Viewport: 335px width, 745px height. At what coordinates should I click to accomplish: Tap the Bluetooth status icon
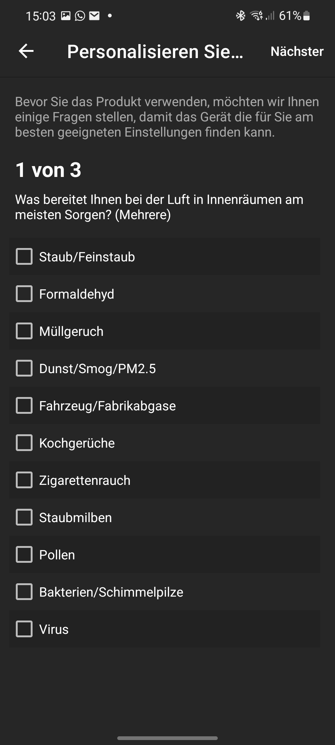(240, 16)
